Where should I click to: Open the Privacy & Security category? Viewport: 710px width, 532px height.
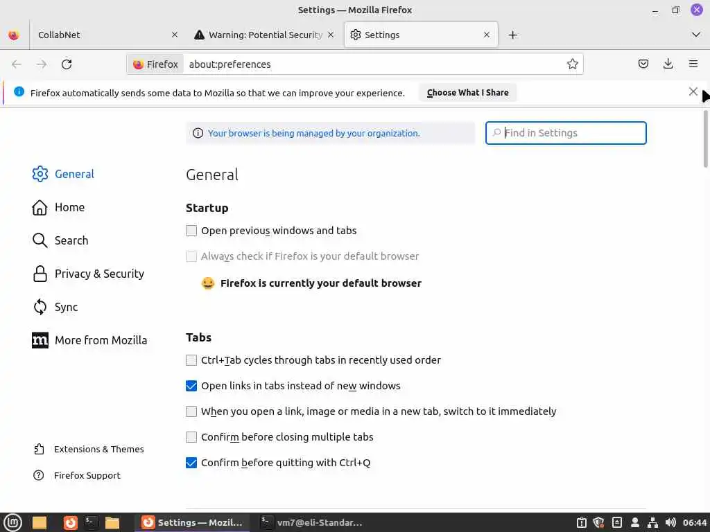pos(88,274)
